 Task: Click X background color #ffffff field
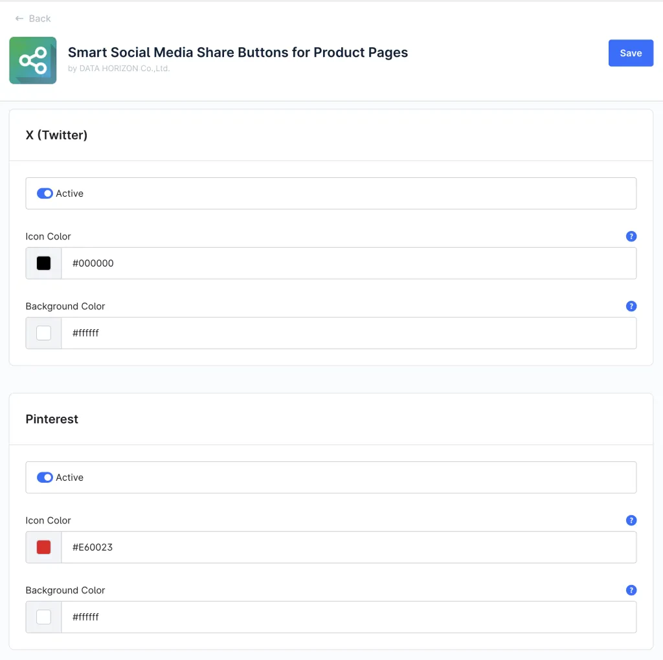(348, 333)
